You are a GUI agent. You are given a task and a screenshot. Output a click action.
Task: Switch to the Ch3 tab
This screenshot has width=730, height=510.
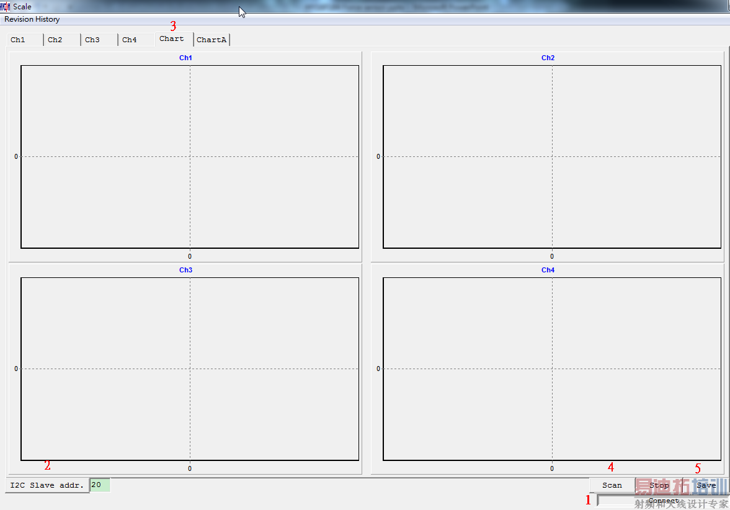pyautogui.click(x=100, y=40)
